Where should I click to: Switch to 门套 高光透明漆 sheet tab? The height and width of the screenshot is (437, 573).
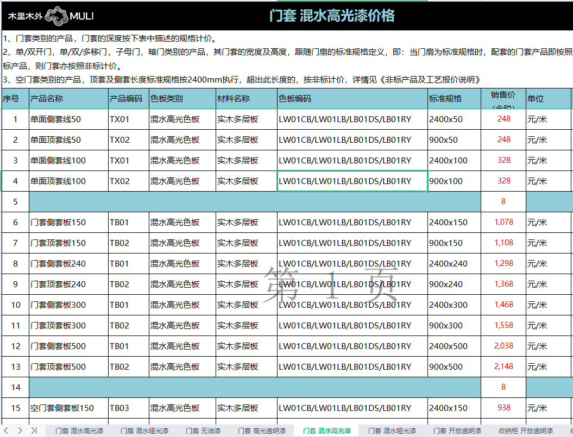[261, 430]
